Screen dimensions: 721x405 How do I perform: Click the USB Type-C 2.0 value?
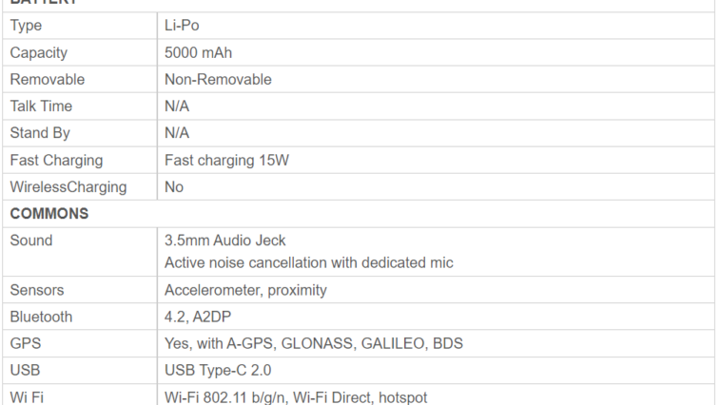point(218,370)
